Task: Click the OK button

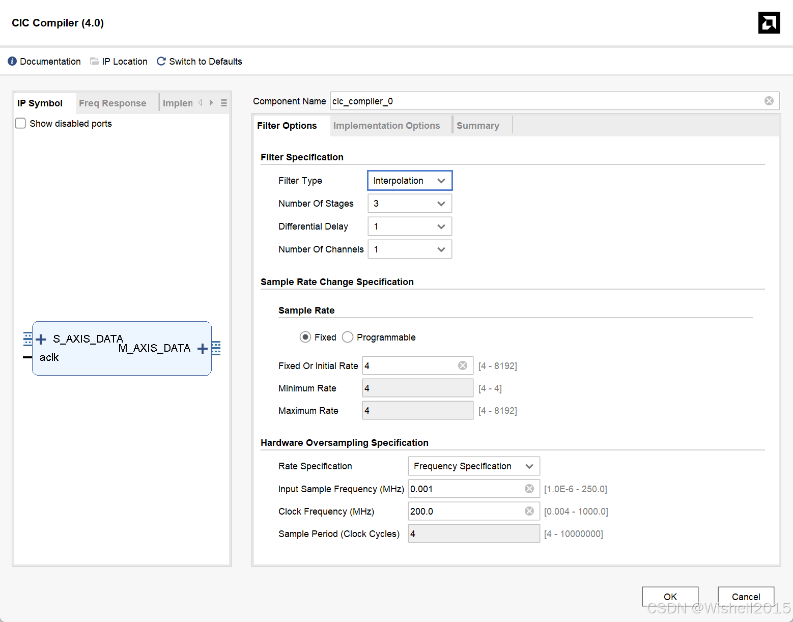Action: click(x=670, y=597)
